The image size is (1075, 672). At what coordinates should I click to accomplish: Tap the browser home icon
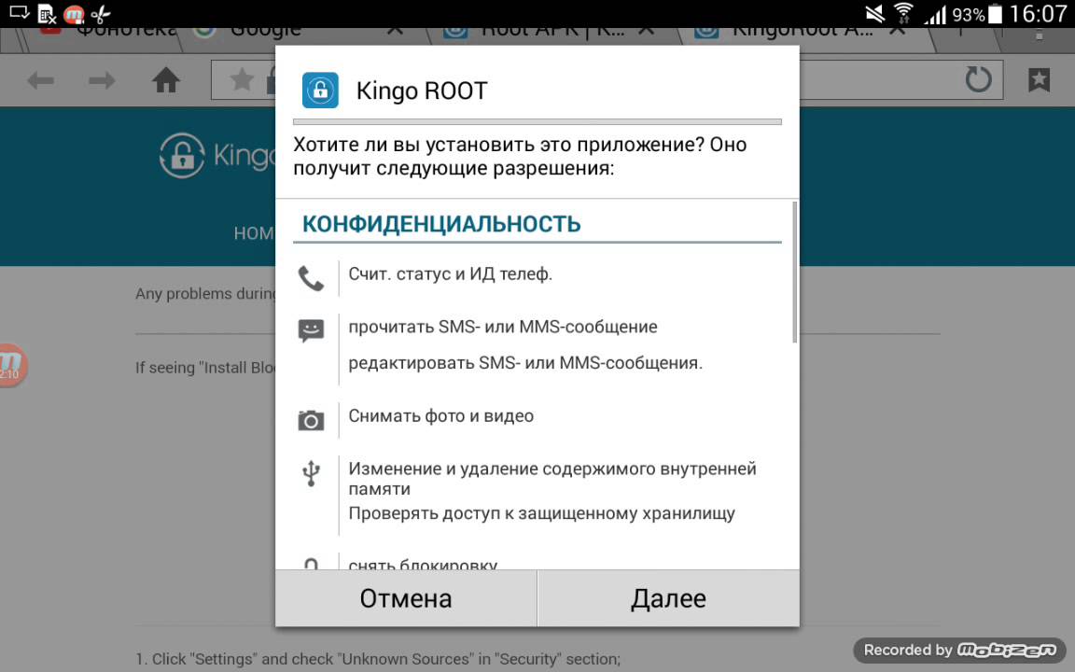(166, 80)
